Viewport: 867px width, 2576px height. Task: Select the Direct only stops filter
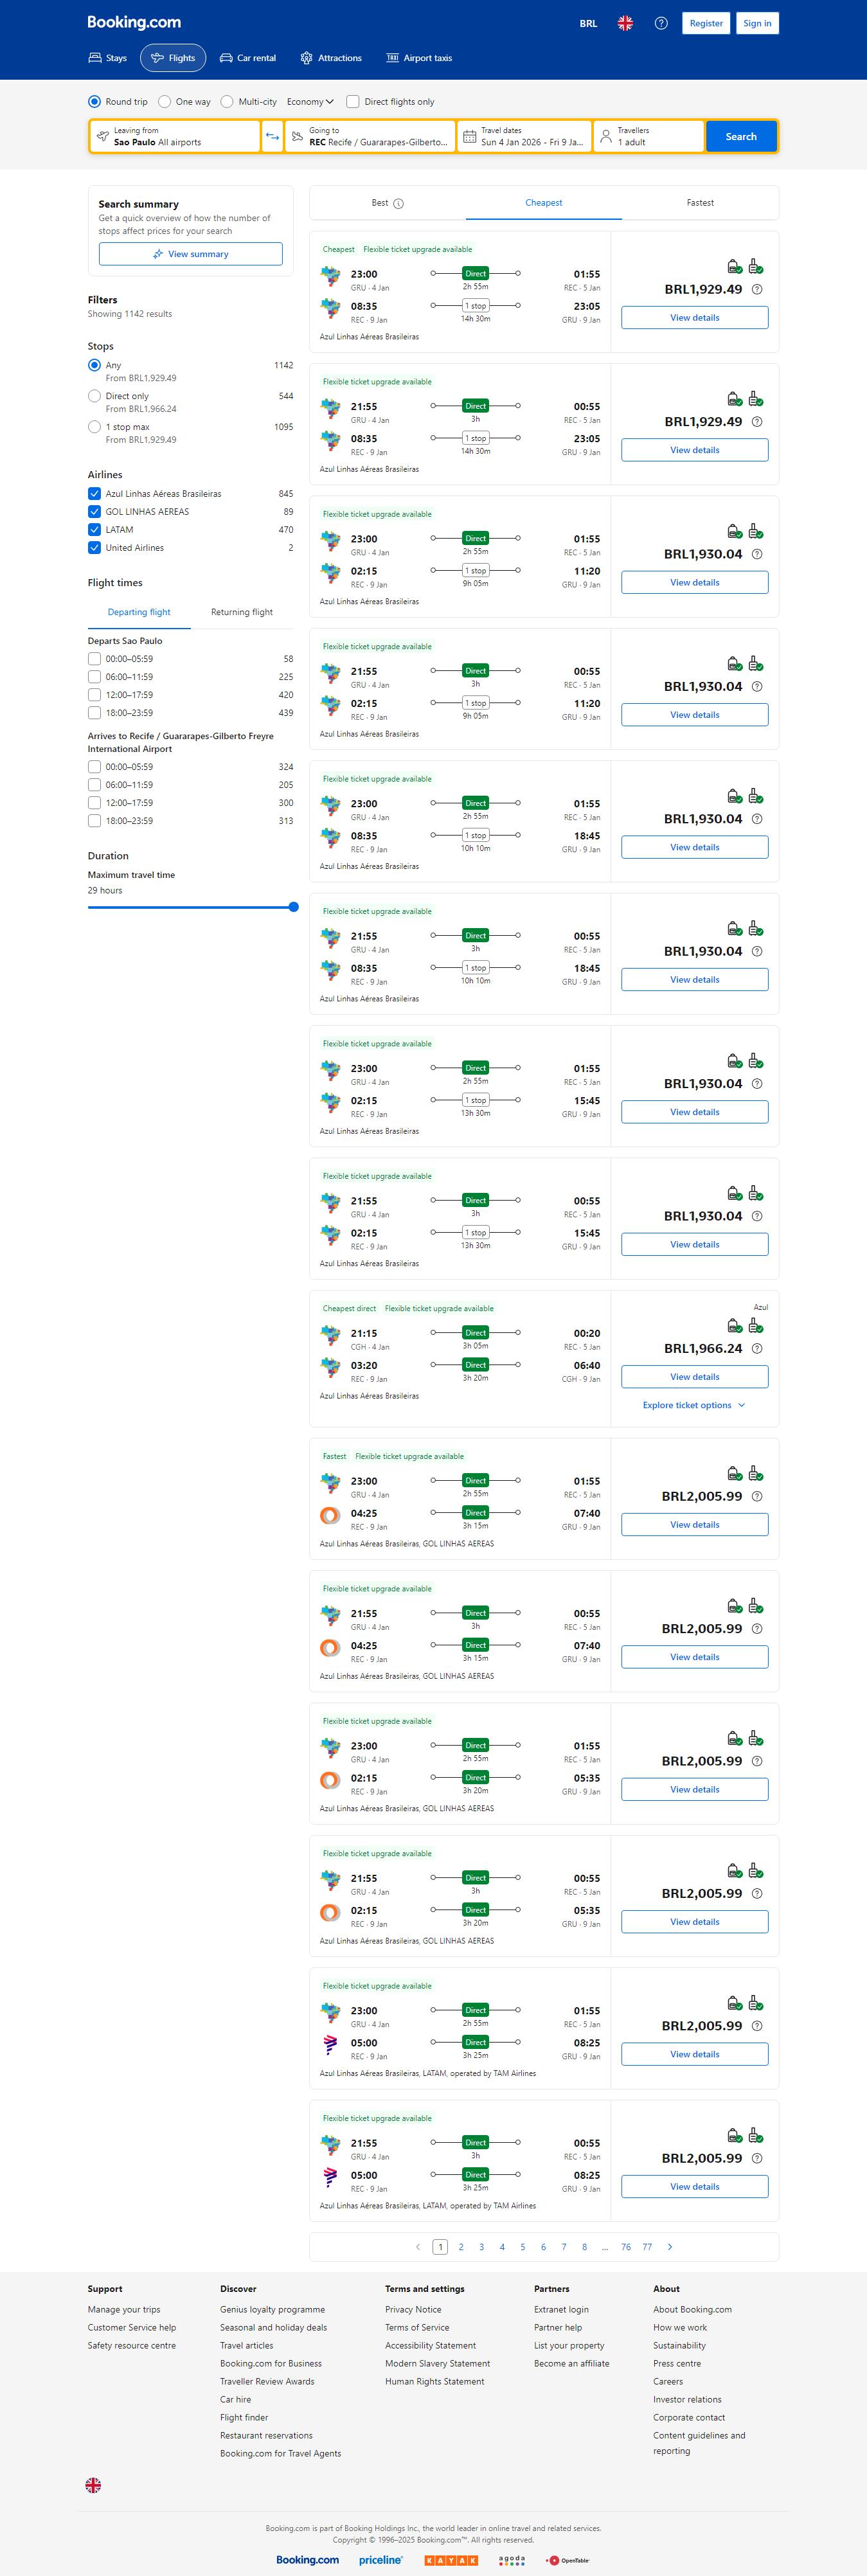(x=94, y=396)
